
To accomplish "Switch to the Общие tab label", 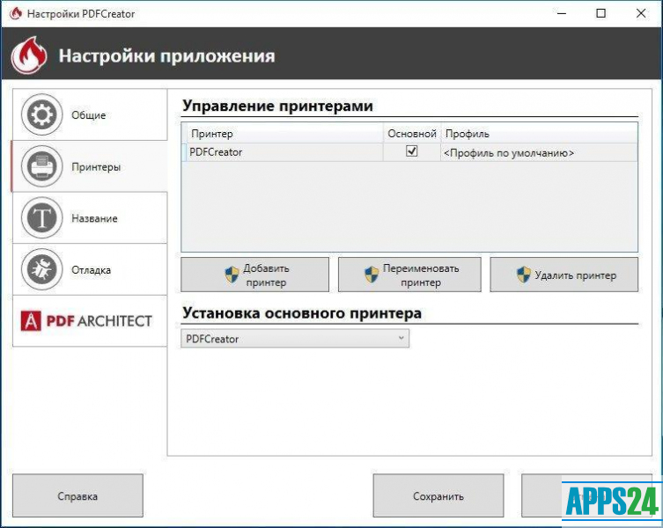I will coord(88,115).
